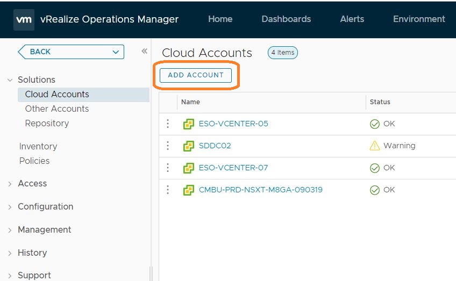Select Other Accounts in the sidebar
Screen dimensions: 456x281
[57, 109]
